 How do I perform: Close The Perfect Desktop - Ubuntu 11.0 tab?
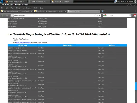(65, 11)
